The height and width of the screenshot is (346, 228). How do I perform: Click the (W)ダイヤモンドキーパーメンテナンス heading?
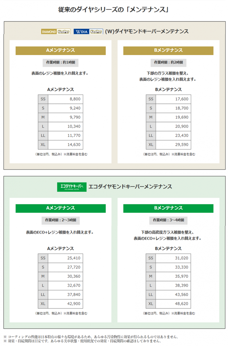[147, 31]
